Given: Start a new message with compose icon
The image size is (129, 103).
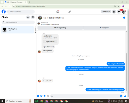Looking at the screenshot, I should (x=33, y=17).
